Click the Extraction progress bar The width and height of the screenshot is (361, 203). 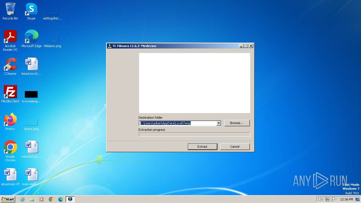(194, 134)
